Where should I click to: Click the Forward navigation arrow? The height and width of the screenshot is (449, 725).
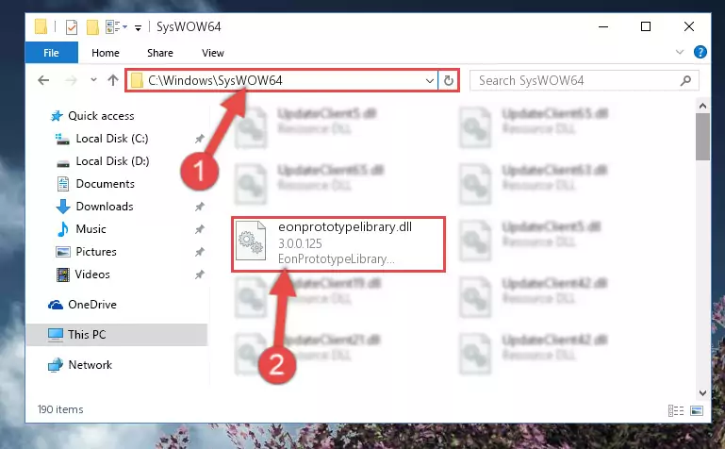(x=71, y=80)
